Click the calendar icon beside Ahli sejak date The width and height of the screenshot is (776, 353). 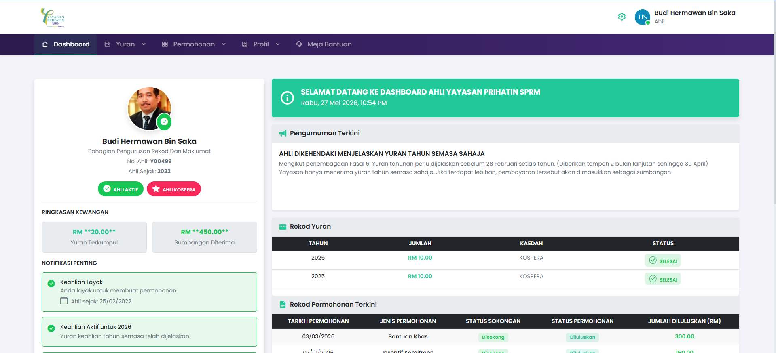tap(64, 300)
